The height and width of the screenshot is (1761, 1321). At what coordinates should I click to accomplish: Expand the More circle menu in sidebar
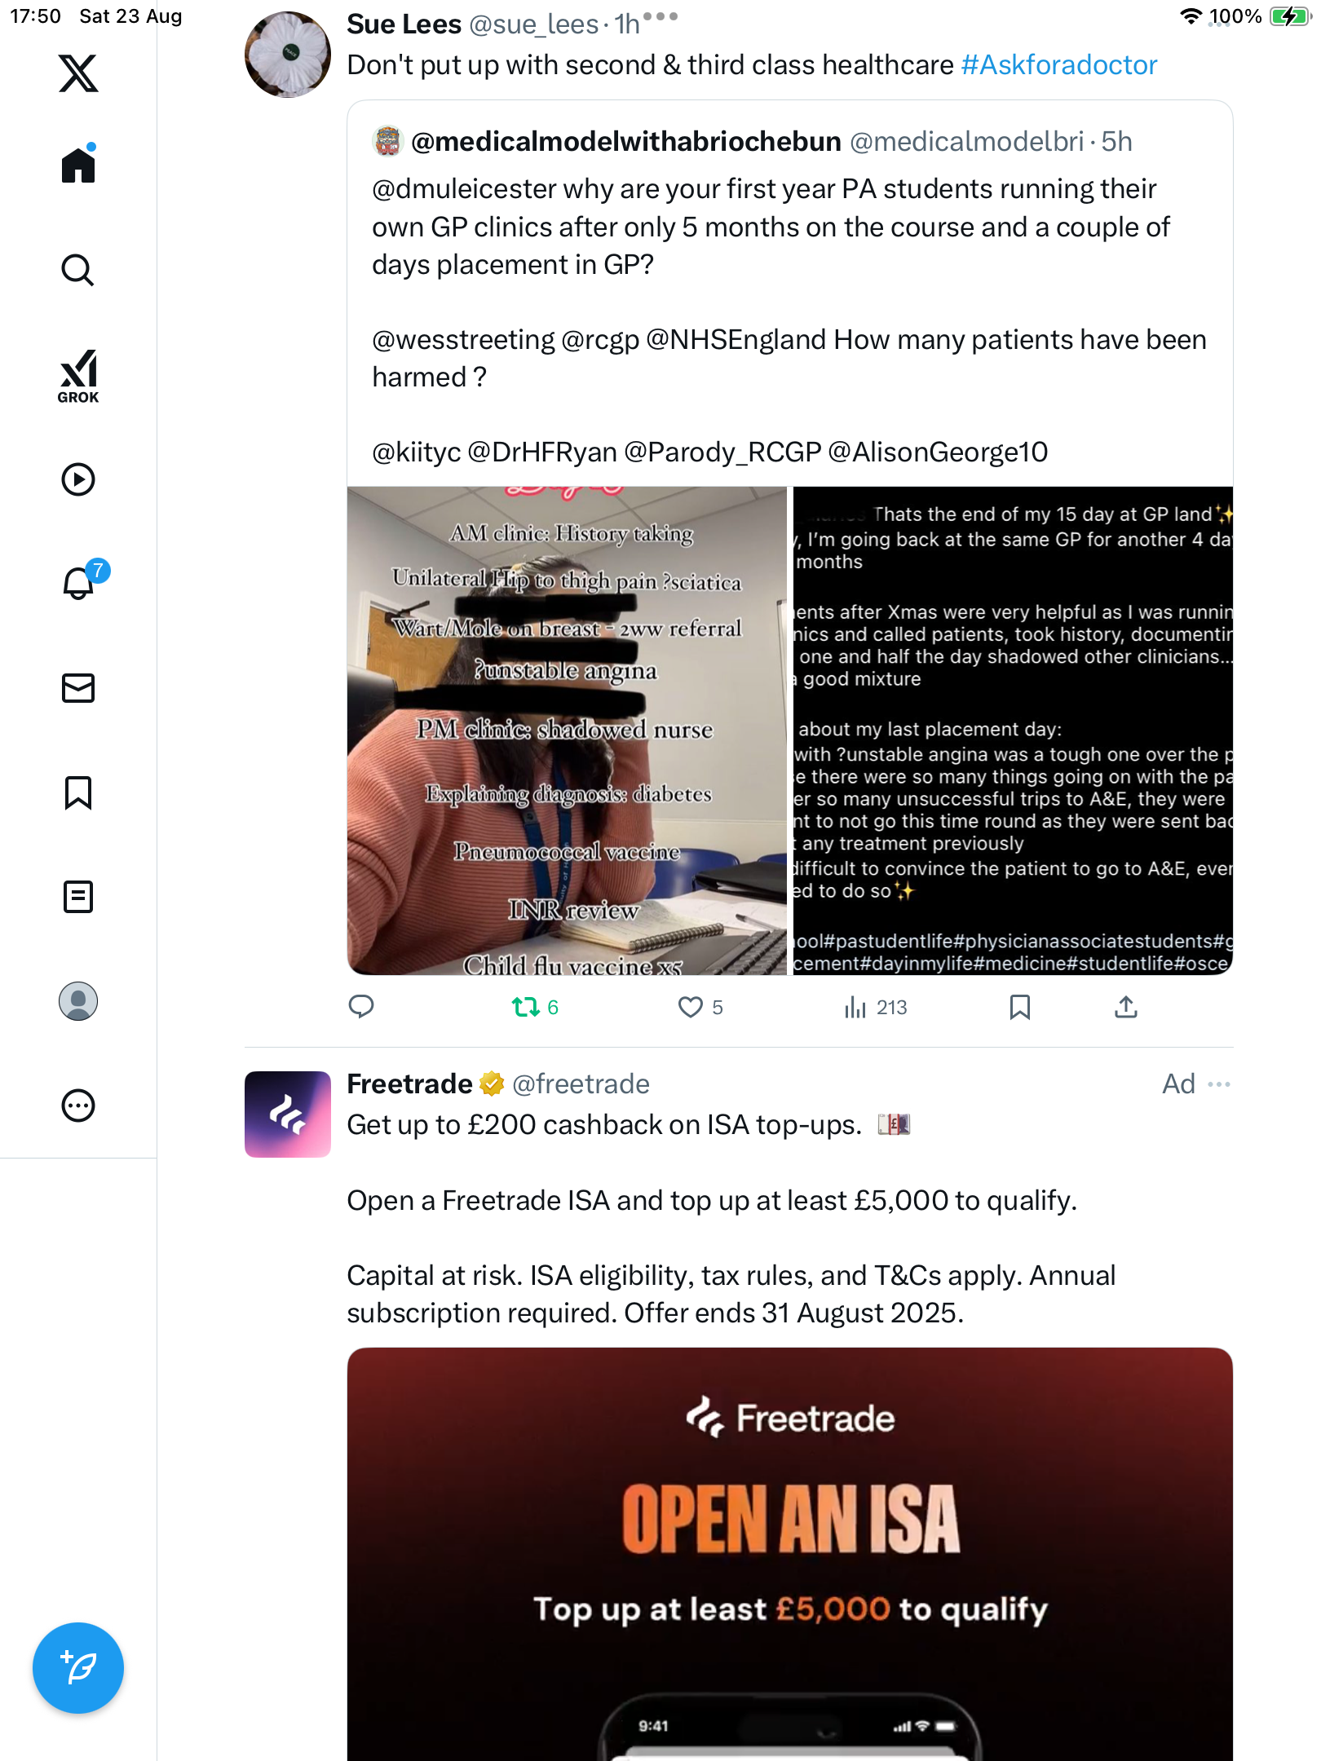click(x=78, y=1106)
